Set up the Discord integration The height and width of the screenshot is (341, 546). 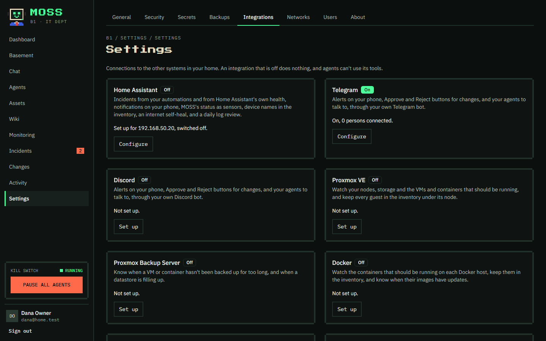click(129, 227)
